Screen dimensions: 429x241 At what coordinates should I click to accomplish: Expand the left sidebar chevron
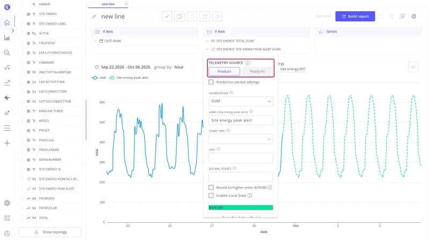(12, 31)
